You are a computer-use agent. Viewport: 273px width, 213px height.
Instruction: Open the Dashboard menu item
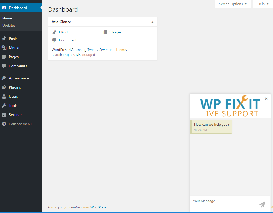point(21,8)
